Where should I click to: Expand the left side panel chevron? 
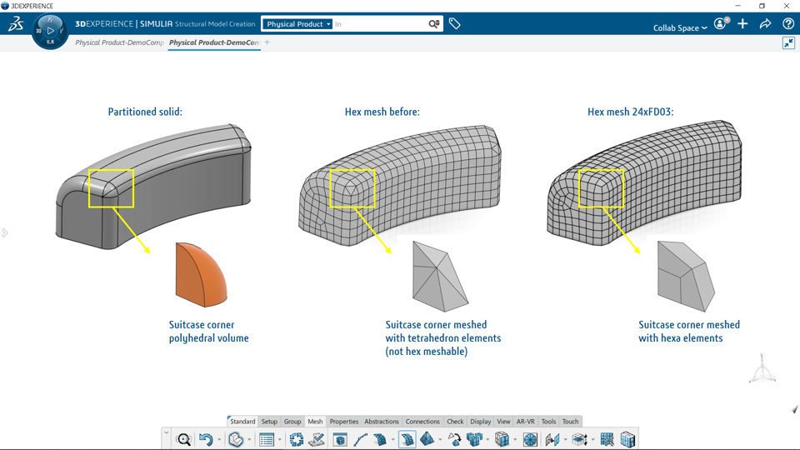pos(5,232)
